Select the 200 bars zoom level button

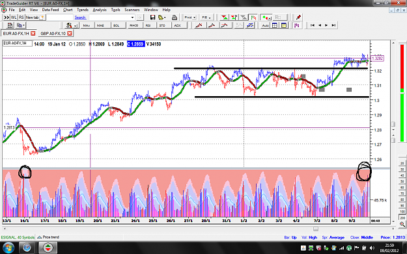[402, 218]
